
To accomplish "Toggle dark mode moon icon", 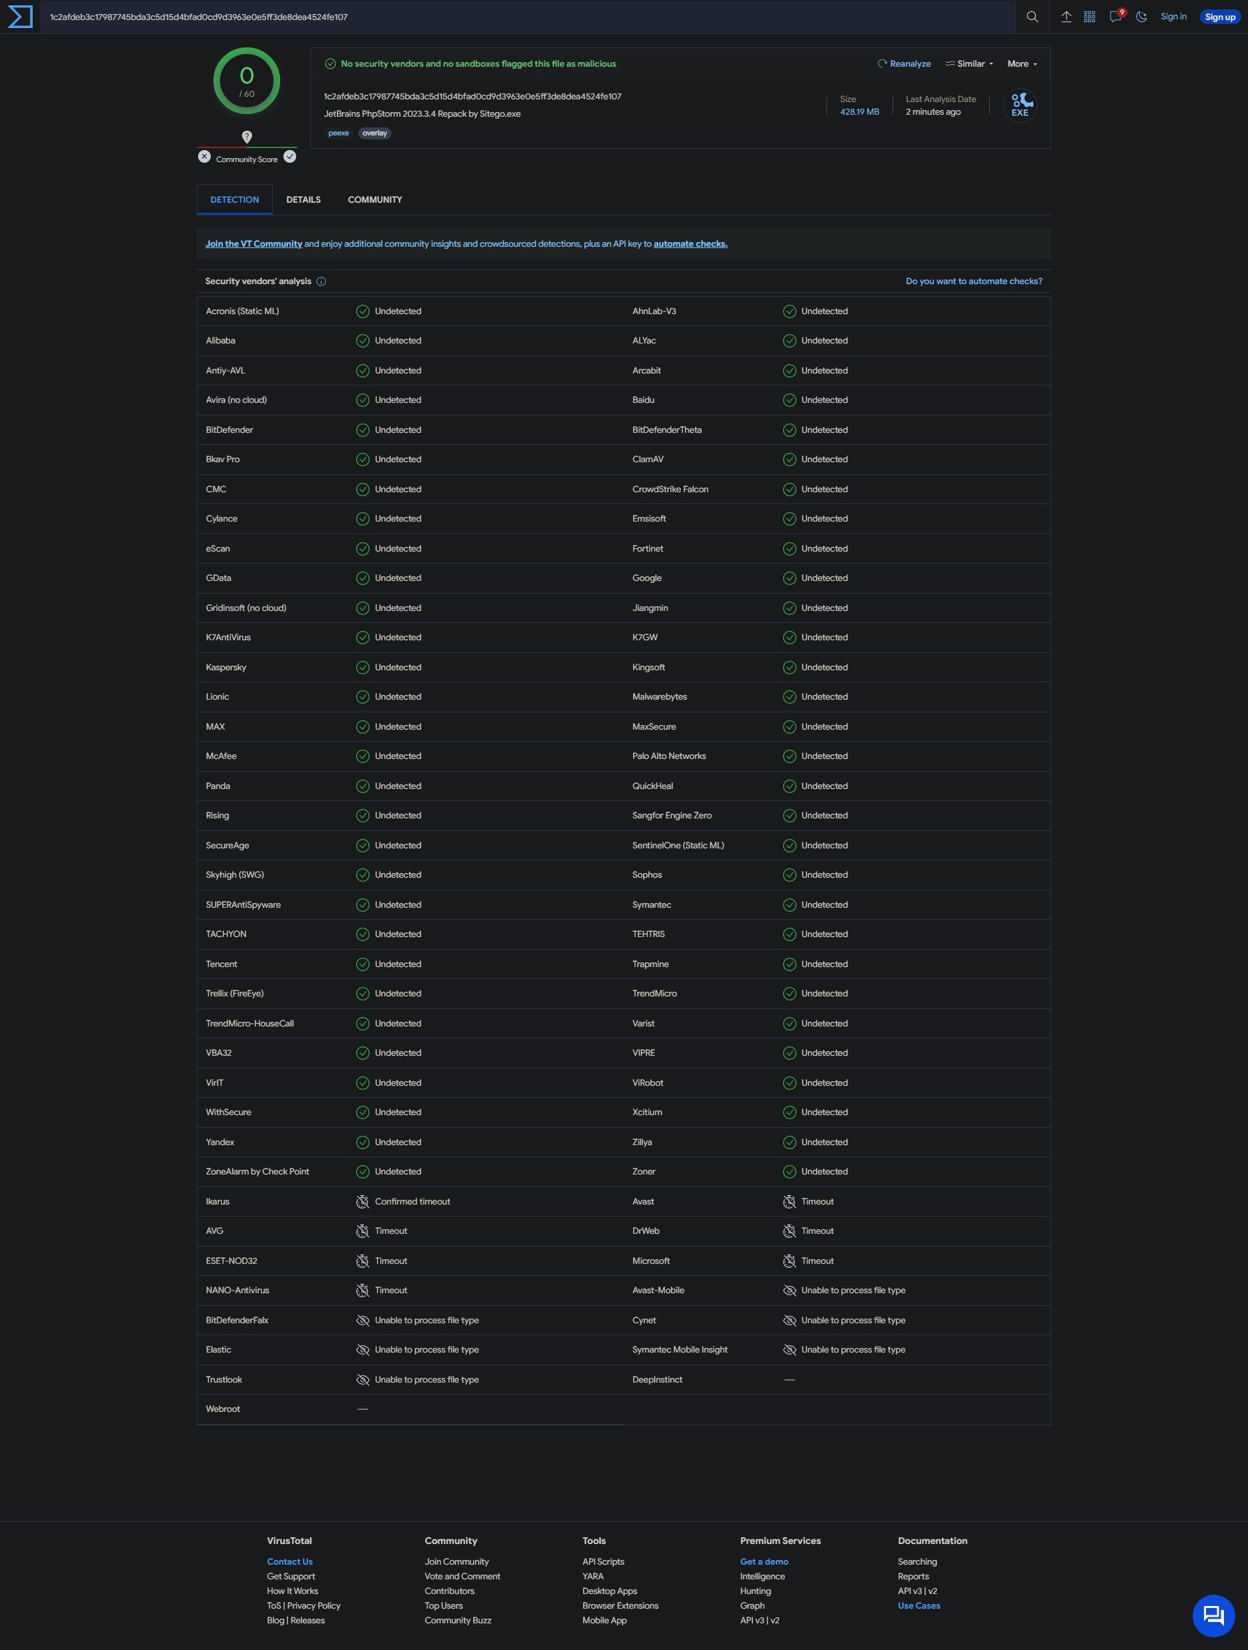I will click(x=1141, y=17).
